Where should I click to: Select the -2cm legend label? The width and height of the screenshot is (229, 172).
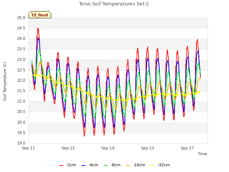(71, 165)
